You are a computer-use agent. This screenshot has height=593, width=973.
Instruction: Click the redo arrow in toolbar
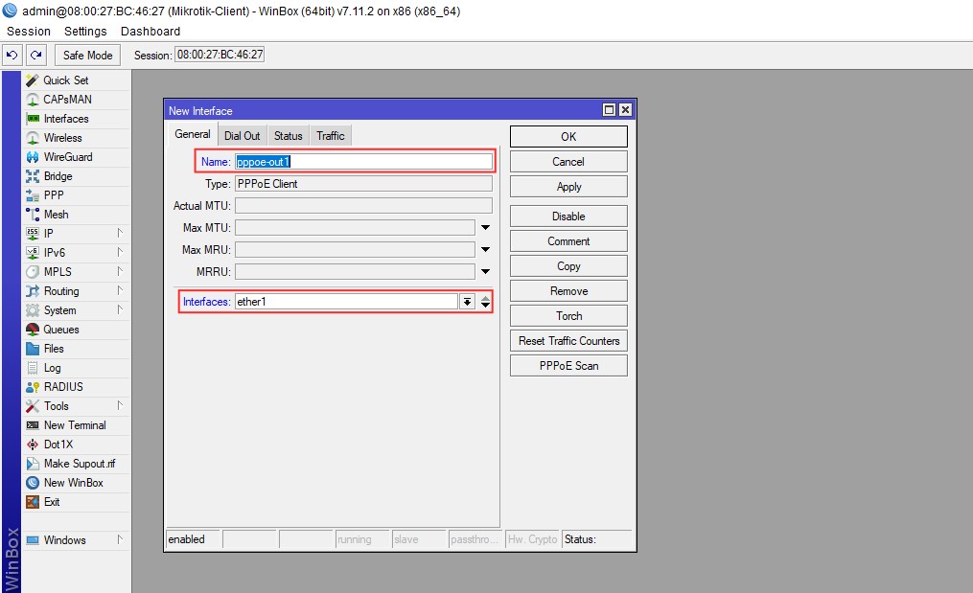35,56
